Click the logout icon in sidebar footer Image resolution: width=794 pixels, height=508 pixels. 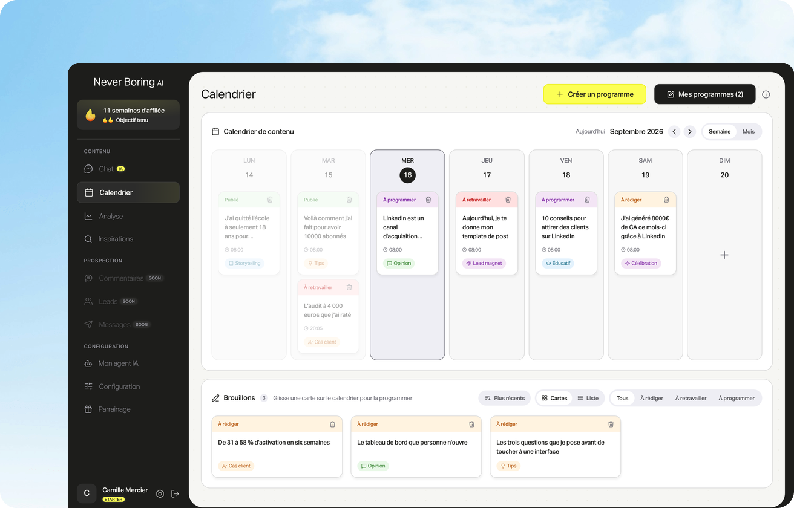[x=176, y=493]
